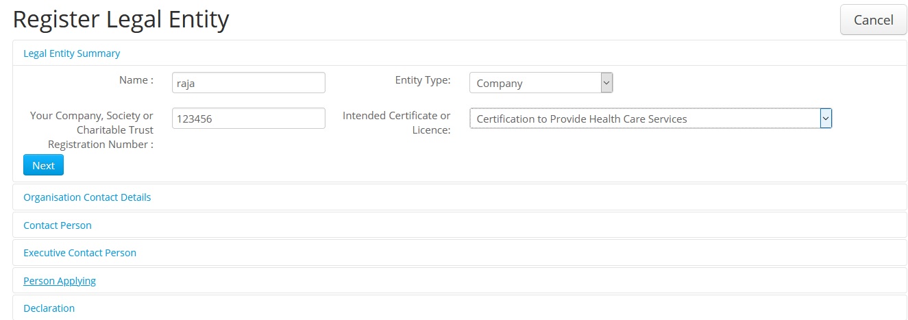Viewport: 908px width, 320px height.
Task: Click the Name input field
Action: (x=248, y=83)
